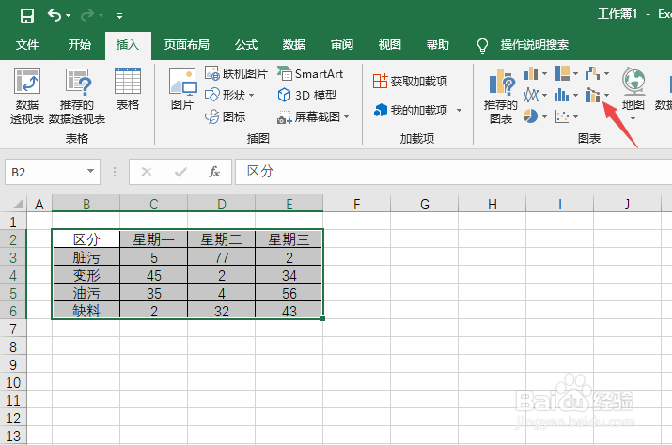Select cell with value 77
Viewport: 672px width, 445px height.
tap(221, 257)
